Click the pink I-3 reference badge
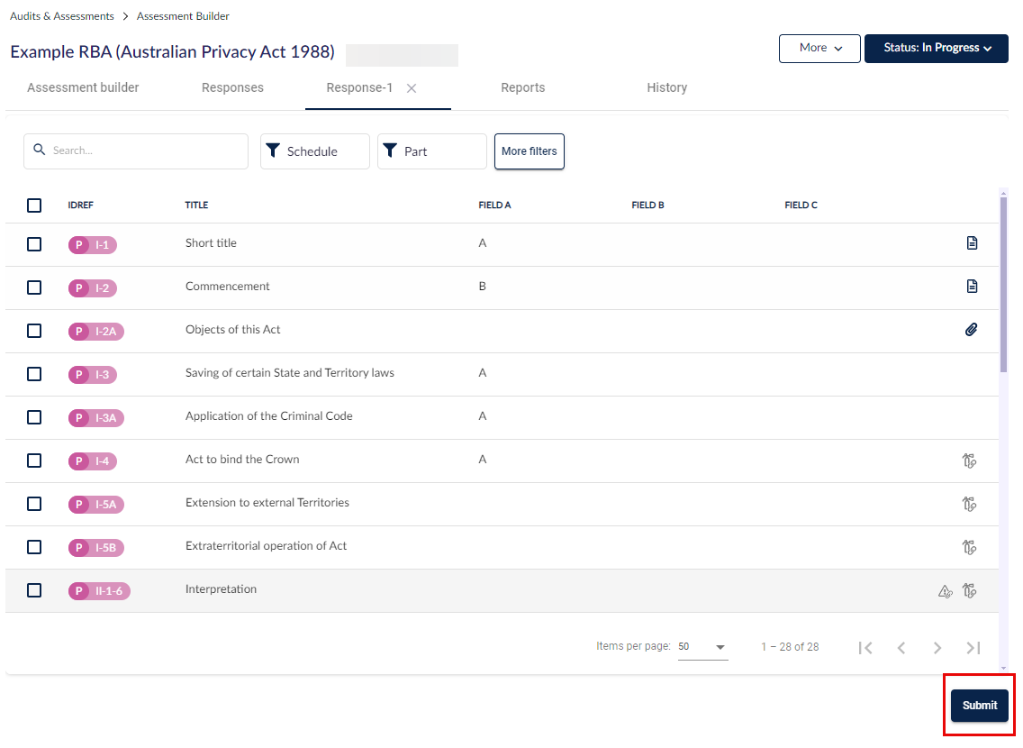Screen dimensions: 1023x748 click(93, 375)
